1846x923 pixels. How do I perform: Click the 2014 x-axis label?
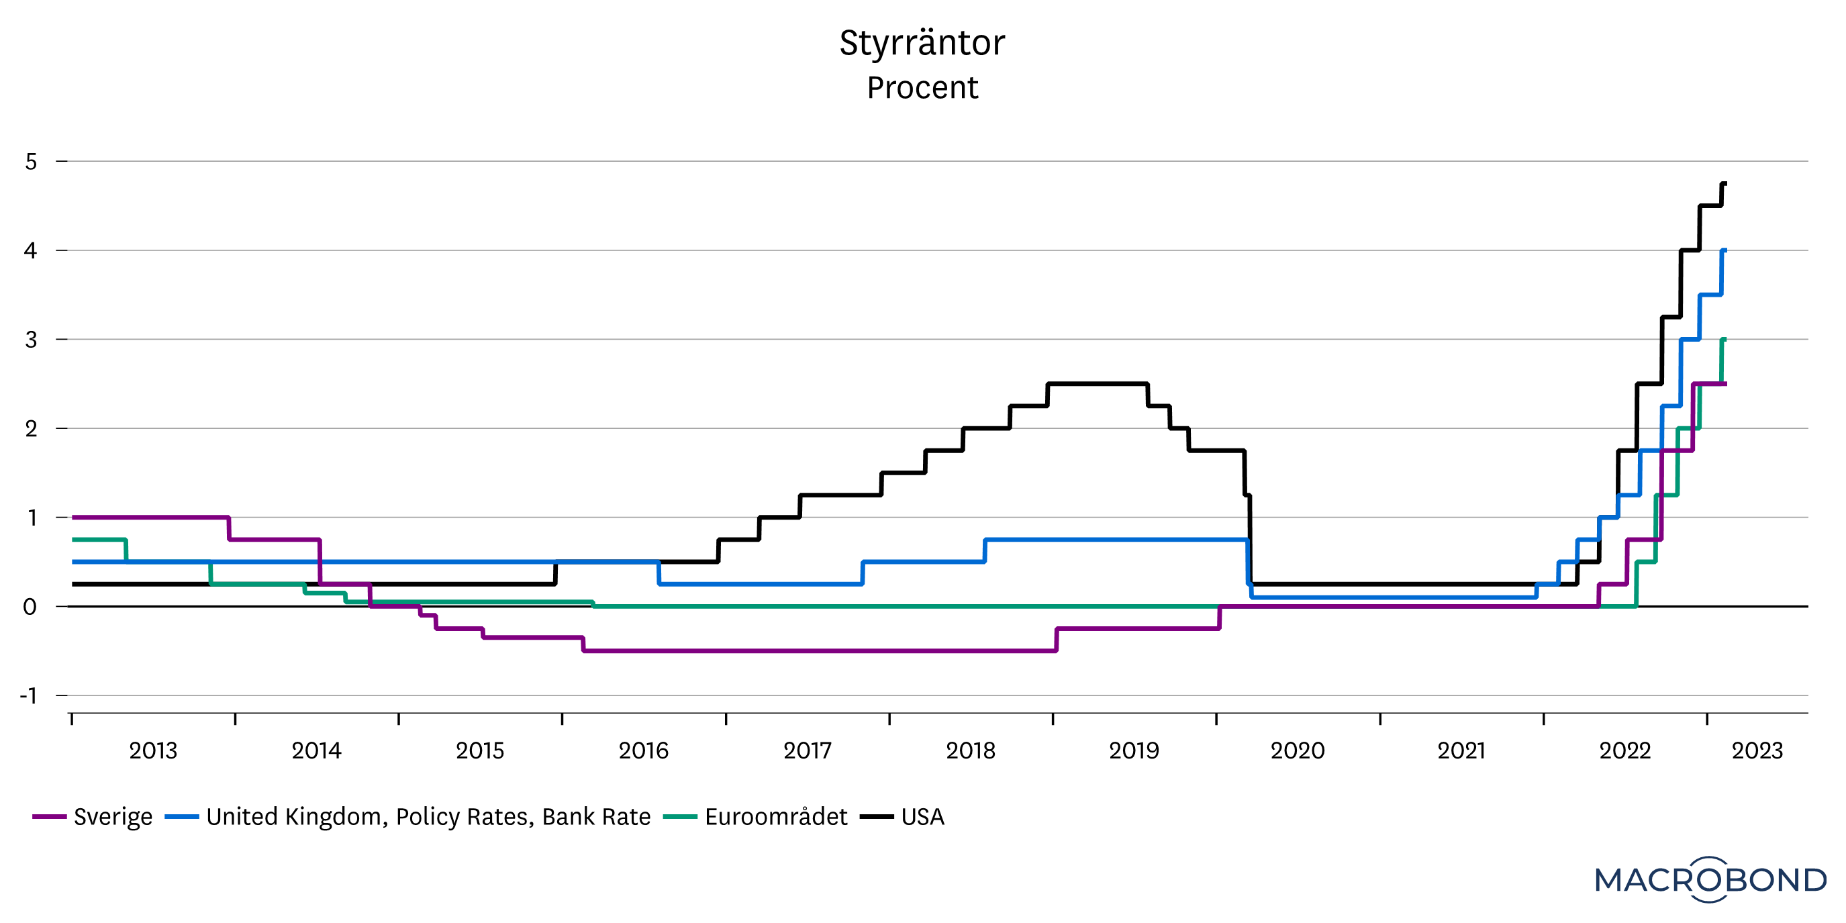pyautogui.click(x=316, y=751)
